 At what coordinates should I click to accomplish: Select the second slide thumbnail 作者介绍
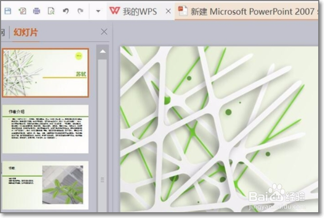point(45,129)
